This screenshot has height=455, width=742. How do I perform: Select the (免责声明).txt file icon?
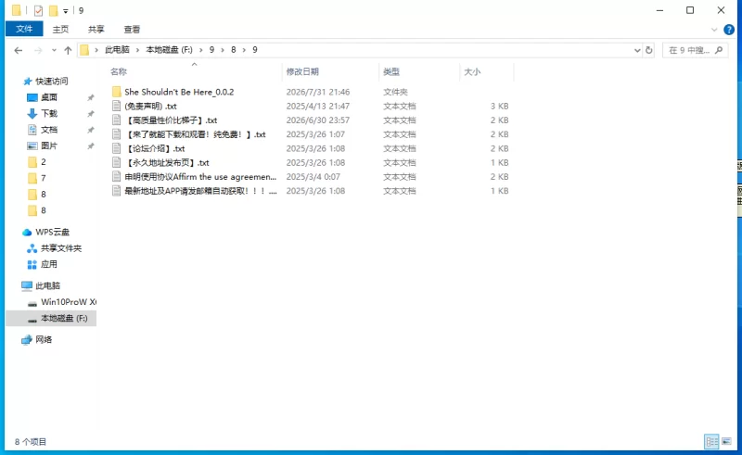pos(117,106)
